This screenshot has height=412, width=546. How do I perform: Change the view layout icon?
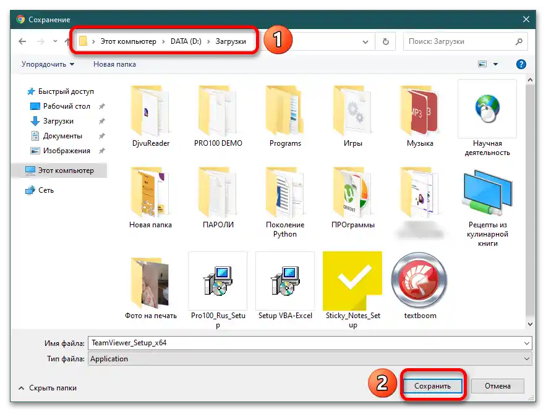[482, 64]
